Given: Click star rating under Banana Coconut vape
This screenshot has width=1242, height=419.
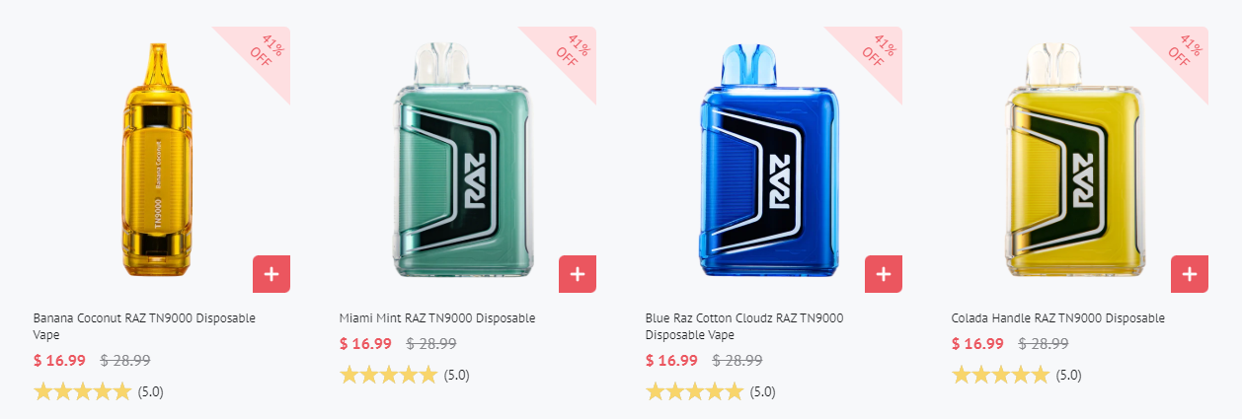Looking at the screenshot, I should [x=83, y=391].
